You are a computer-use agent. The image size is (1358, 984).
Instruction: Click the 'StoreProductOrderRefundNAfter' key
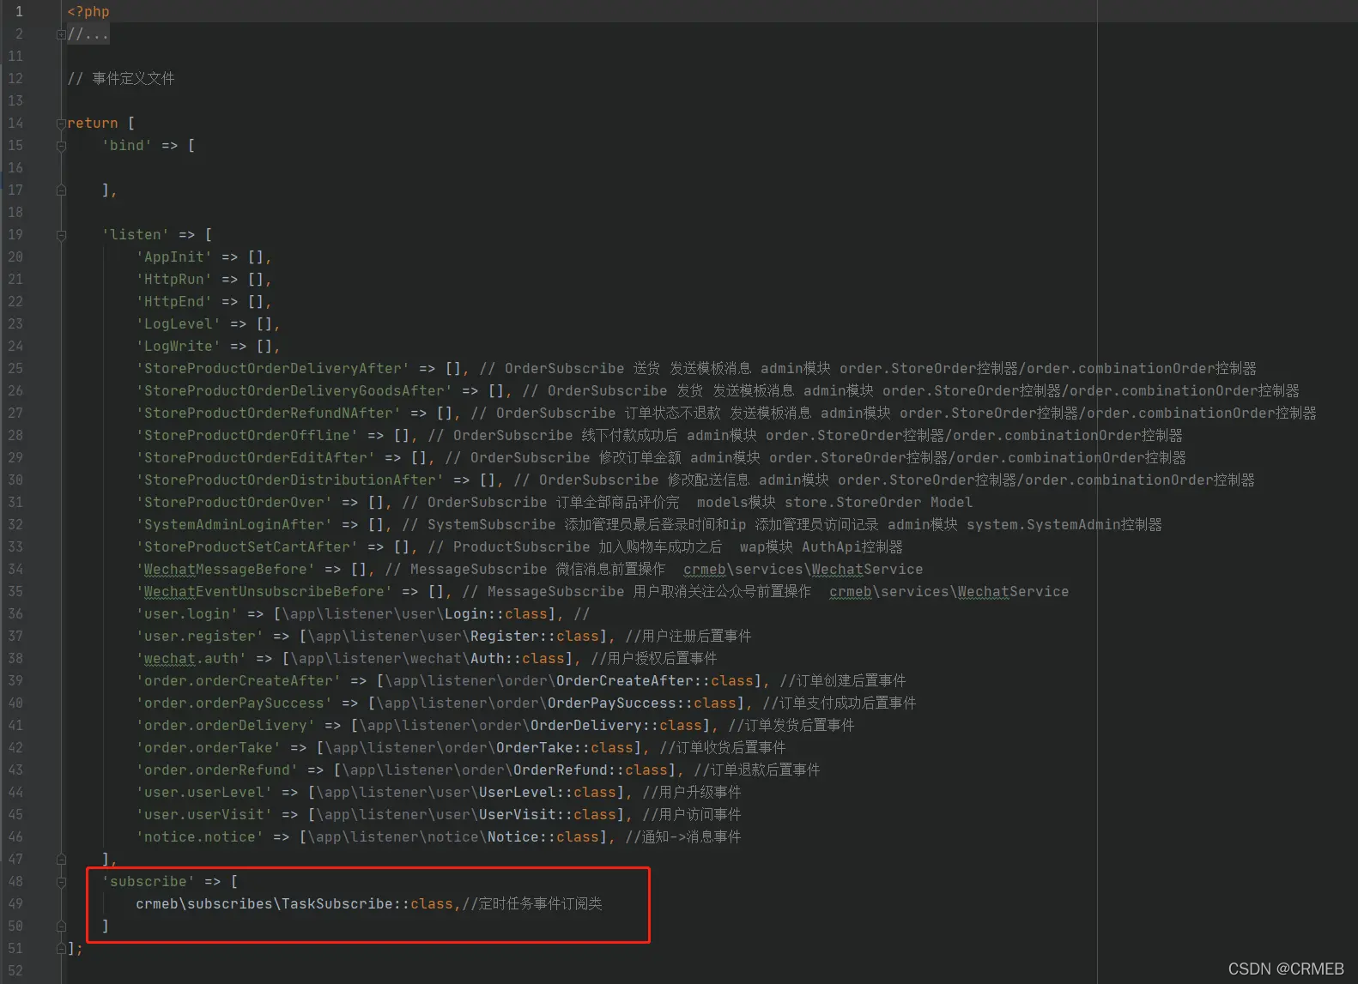point(269,414)
